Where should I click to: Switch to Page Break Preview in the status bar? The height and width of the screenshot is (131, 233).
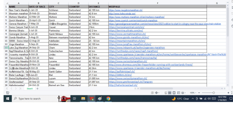178,93
